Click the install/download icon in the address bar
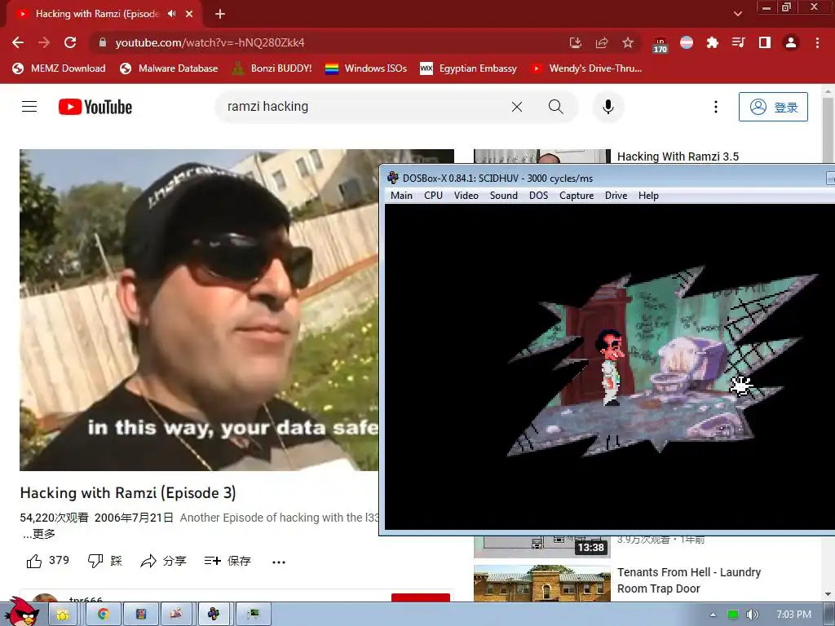 click(575, 42)
